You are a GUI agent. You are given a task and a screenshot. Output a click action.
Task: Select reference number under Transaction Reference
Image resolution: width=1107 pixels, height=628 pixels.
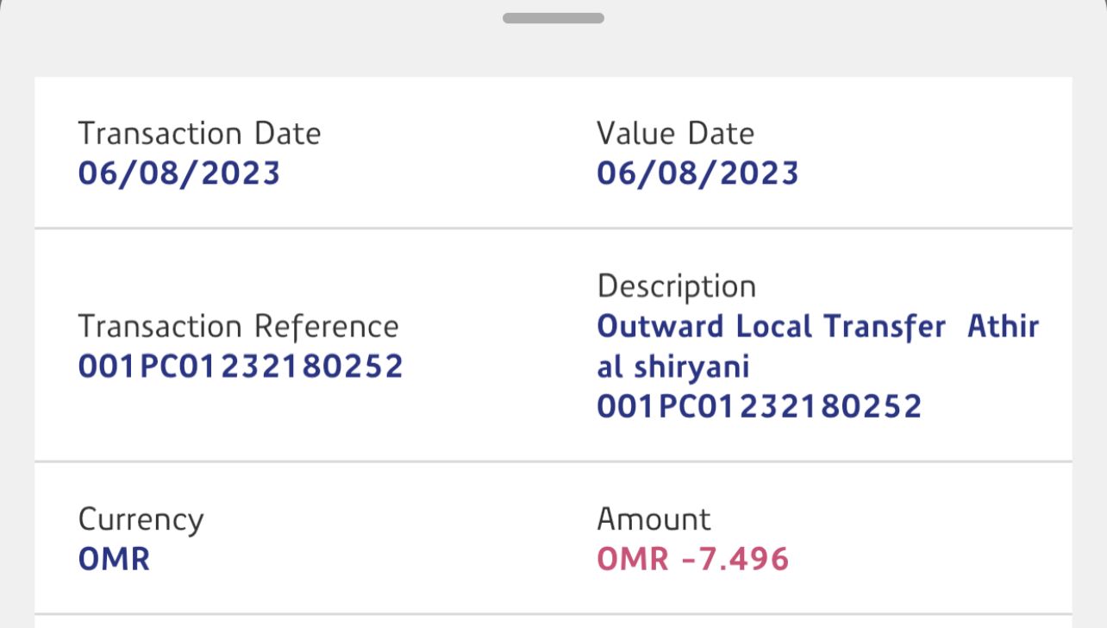(241, 367)
